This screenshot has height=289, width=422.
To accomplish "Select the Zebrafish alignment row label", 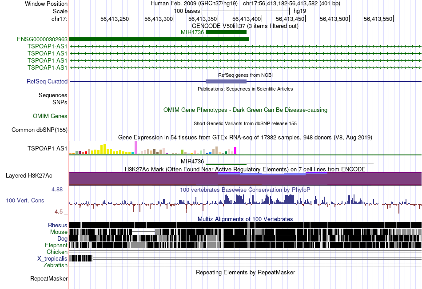I will (x=56, y=265).
